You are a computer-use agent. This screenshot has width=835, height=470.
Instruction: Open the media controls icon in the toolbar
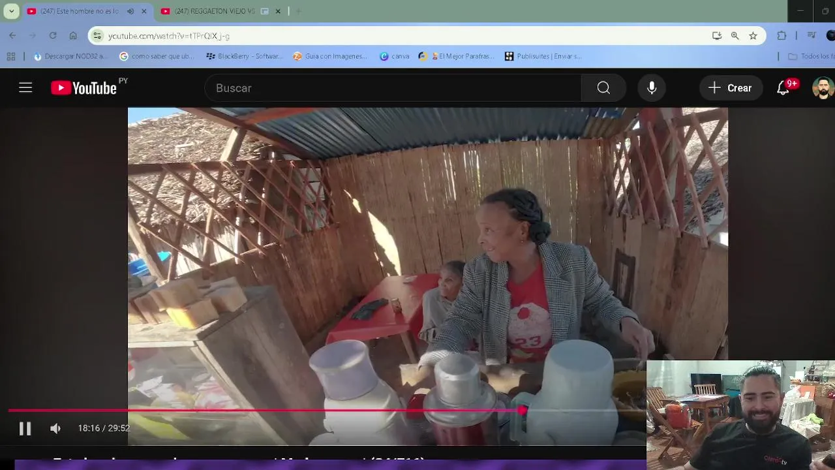[812, 35]
